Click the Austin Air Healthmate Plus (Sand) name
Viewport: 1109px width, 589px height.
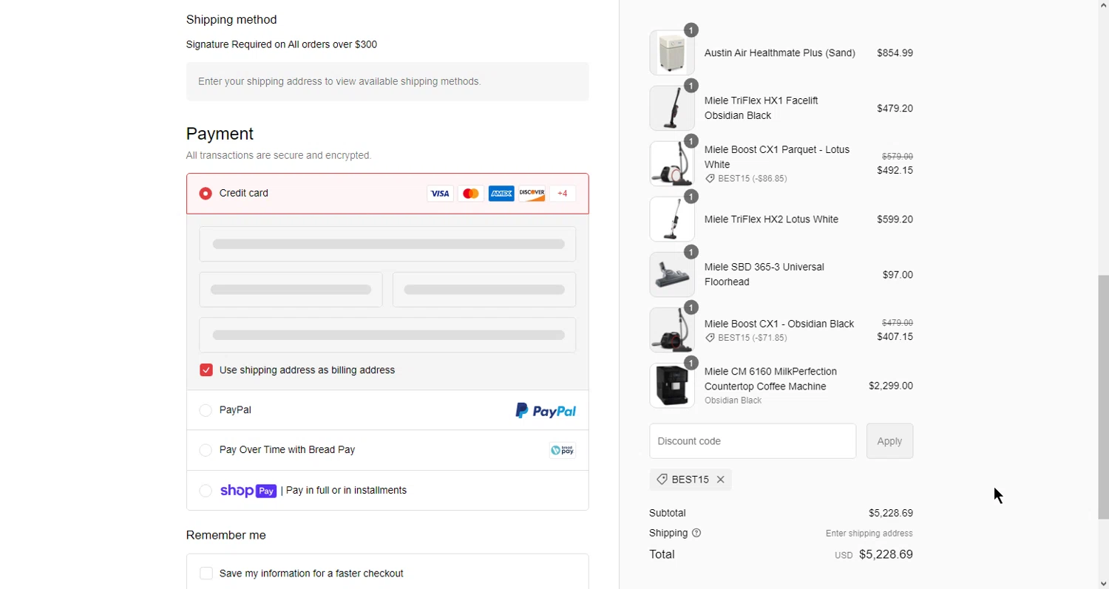(779, 53)
